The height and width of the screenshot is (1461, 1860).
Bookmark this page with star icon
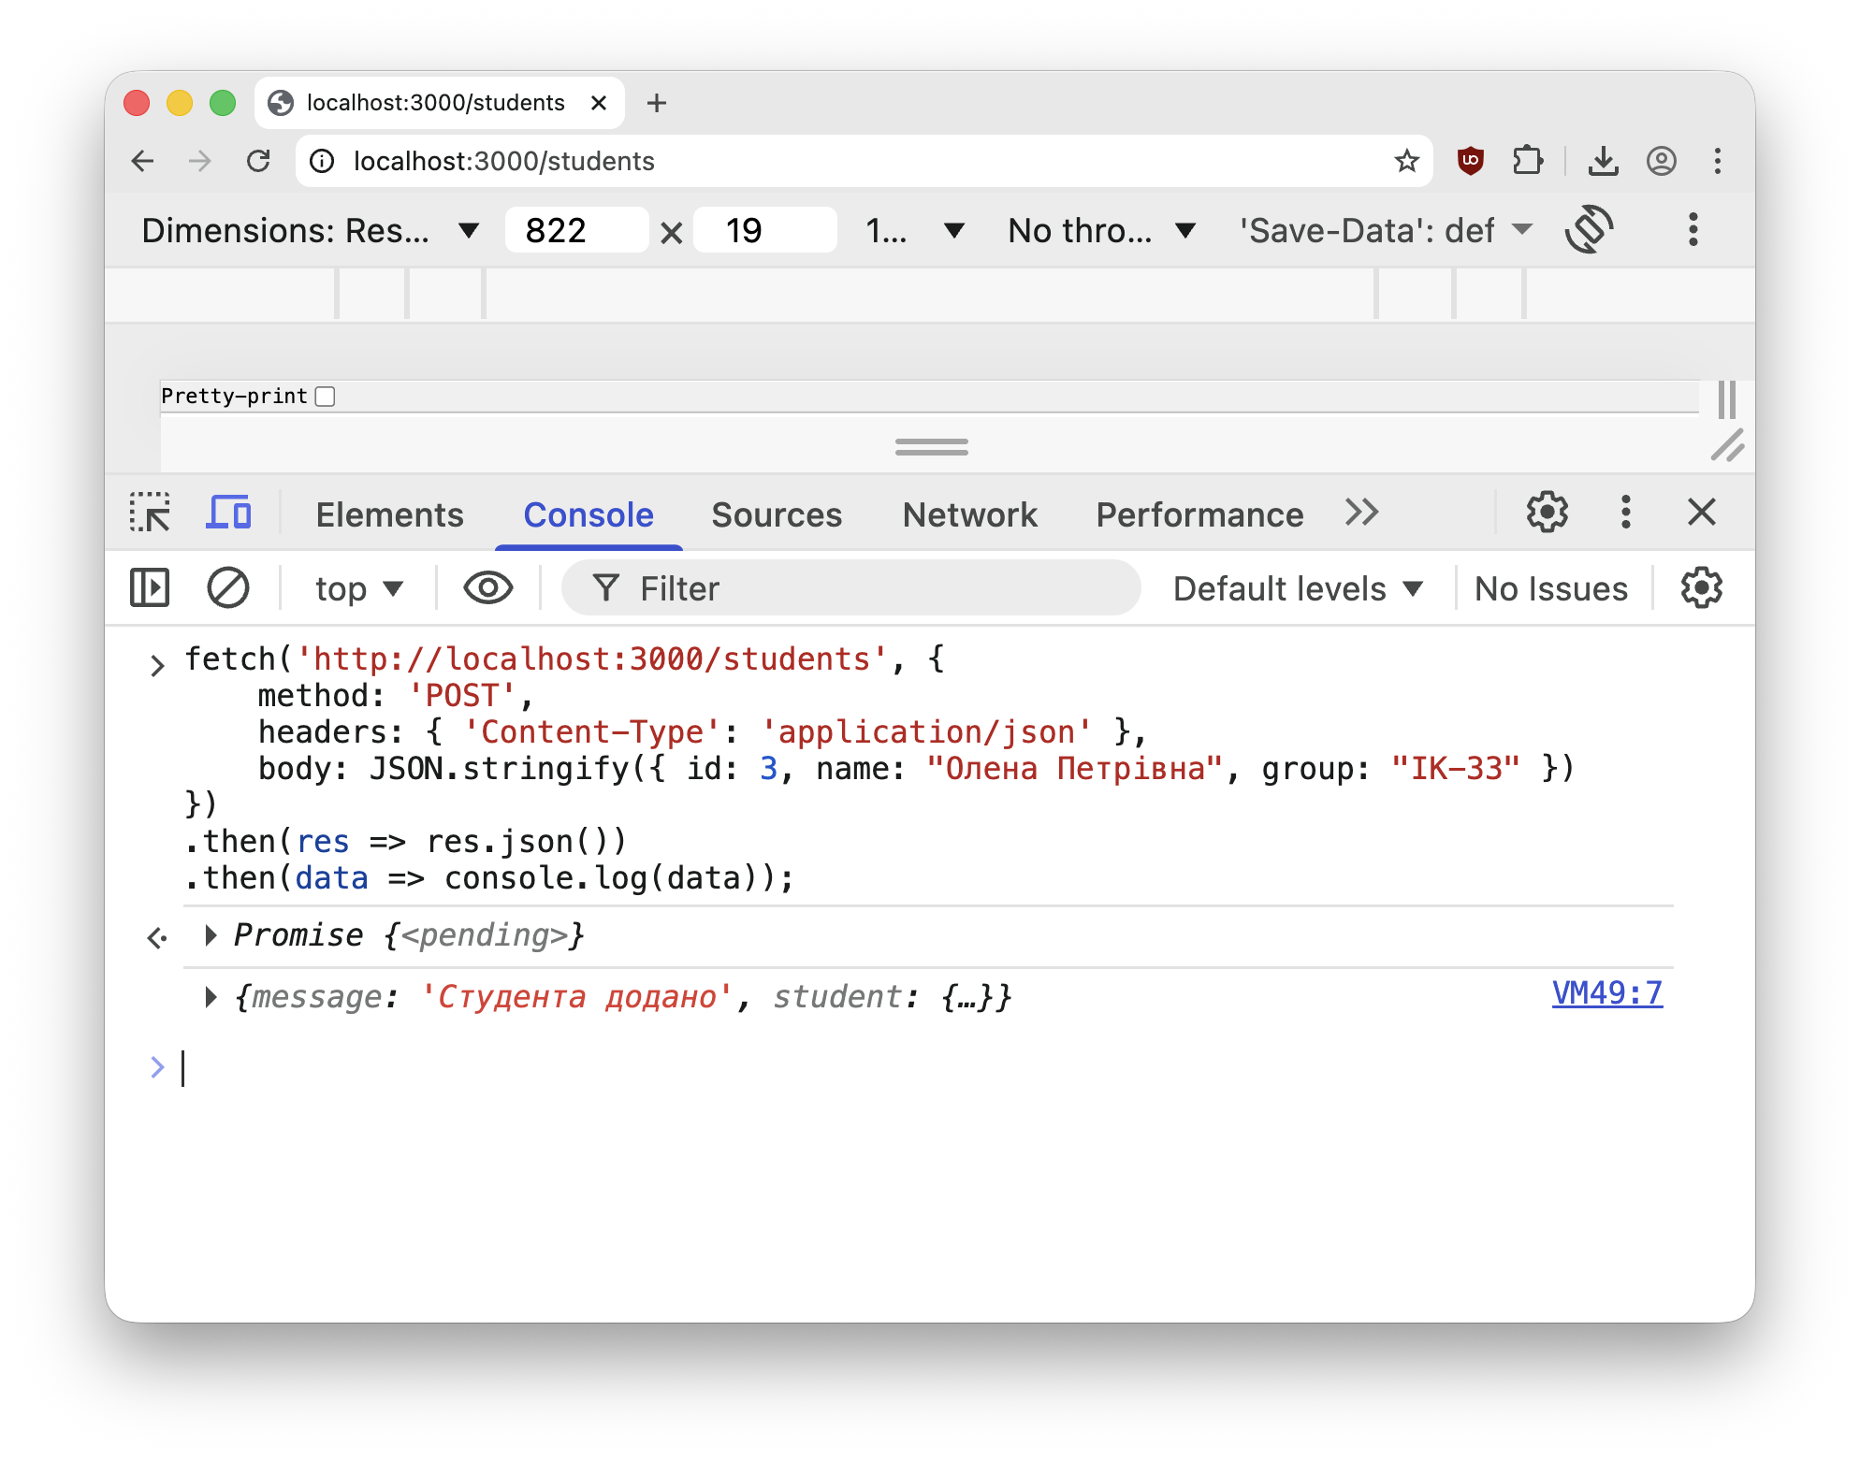coord(1406,161)
